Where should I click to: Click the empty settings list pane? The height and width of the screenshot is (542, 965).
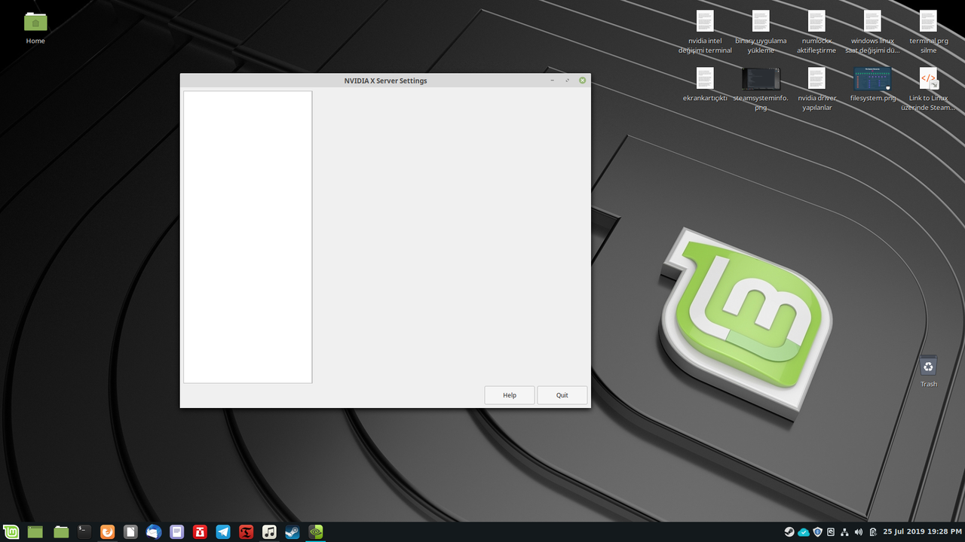[247, 237]
